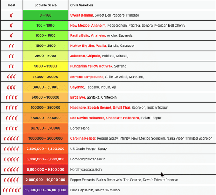Click the purple 15,000,000 – 16,000,000 cell

coord(45,190)
